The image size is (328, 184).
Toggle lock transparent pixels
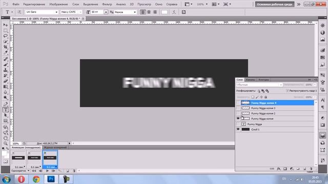(253, 97)
